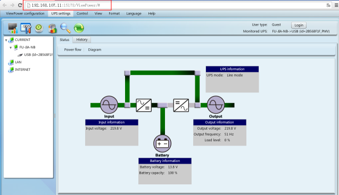Collapse the FU-JIA-NB tree node
The height and width of the screenshot is (195, 339).
(11, 47)
